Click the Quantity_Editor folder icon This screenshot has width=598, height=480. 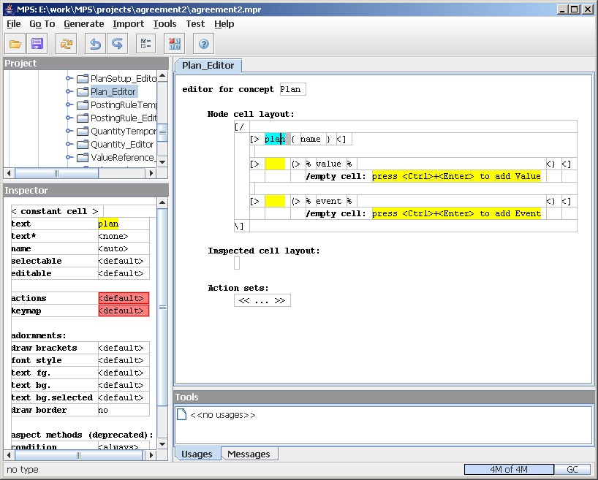pyautogui.click(x=83, y=145)
